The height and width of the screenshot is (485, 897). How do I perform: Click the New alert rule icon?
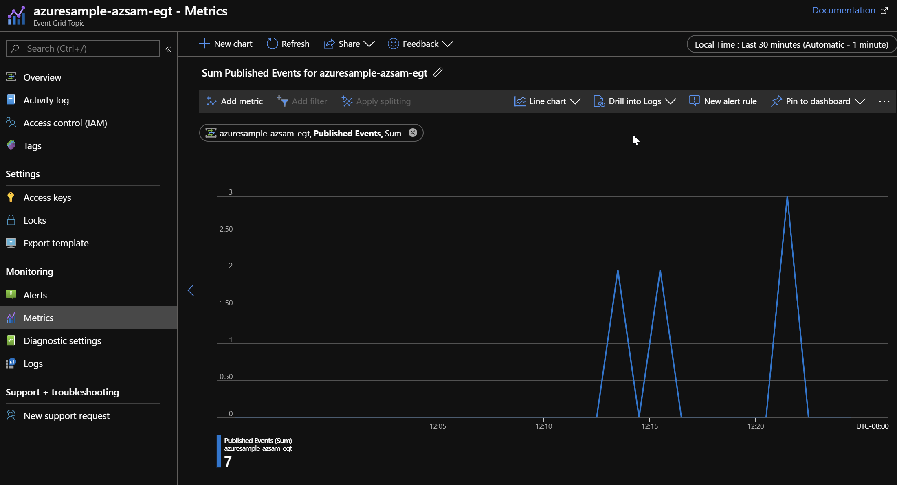693,100
